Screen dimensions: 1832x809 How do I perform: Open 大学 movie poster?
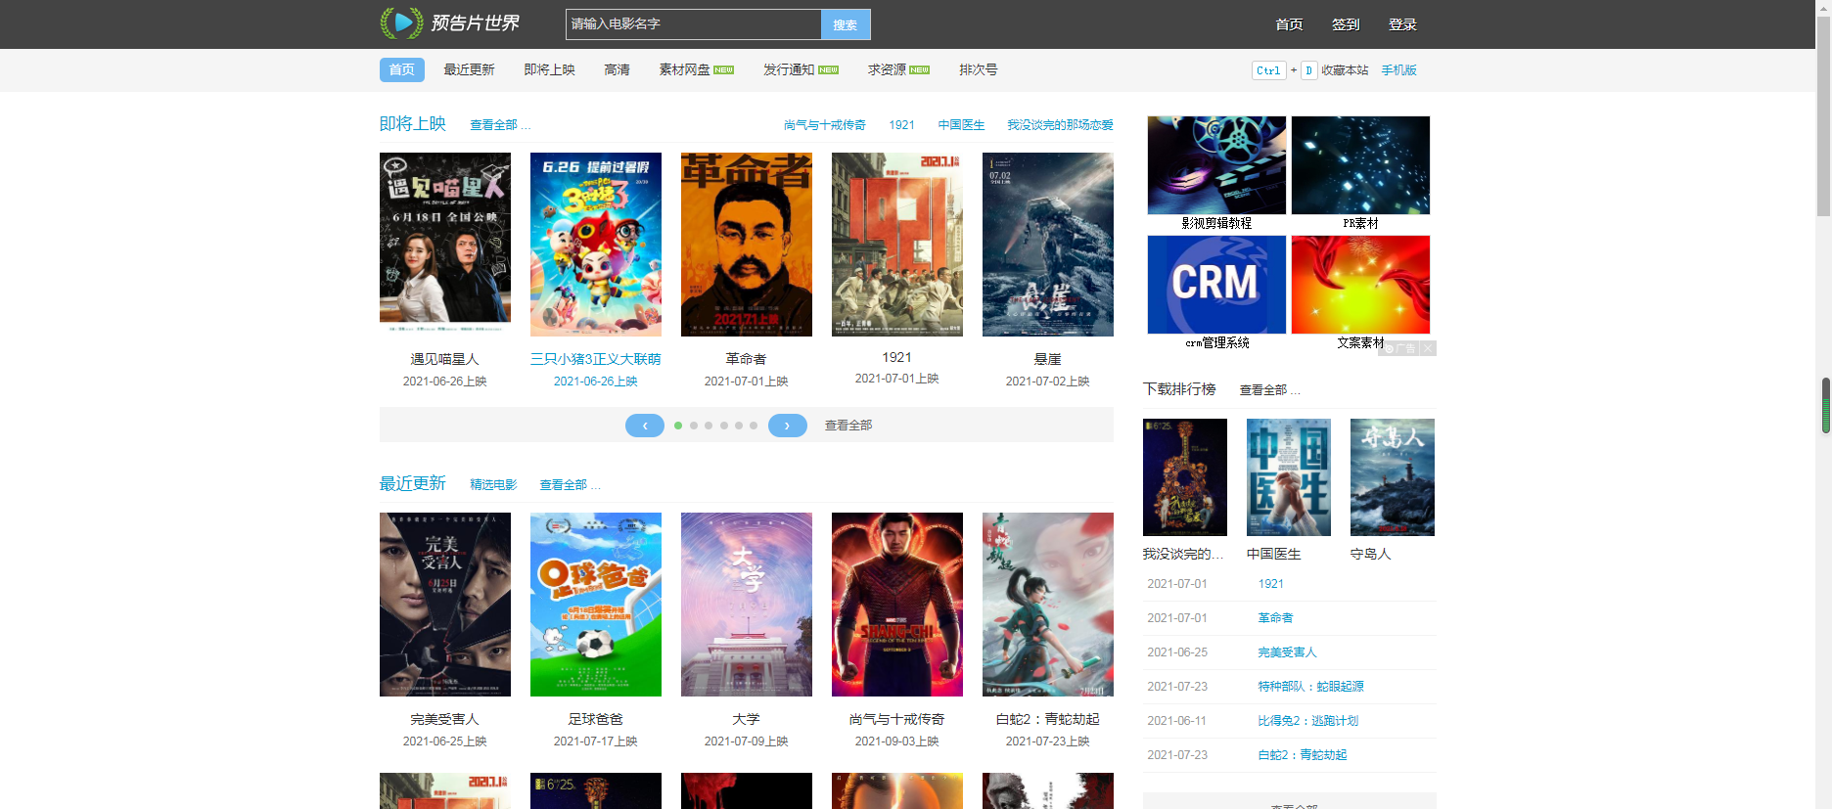tap(747, 605)
